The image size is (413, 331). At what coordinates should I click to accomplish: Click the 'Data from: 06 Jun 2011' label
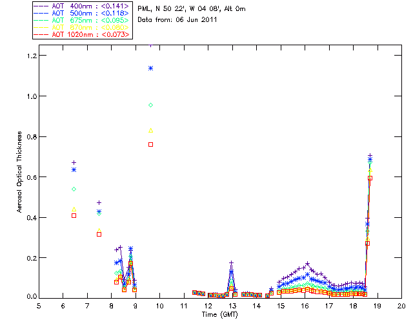pos(178,20)
